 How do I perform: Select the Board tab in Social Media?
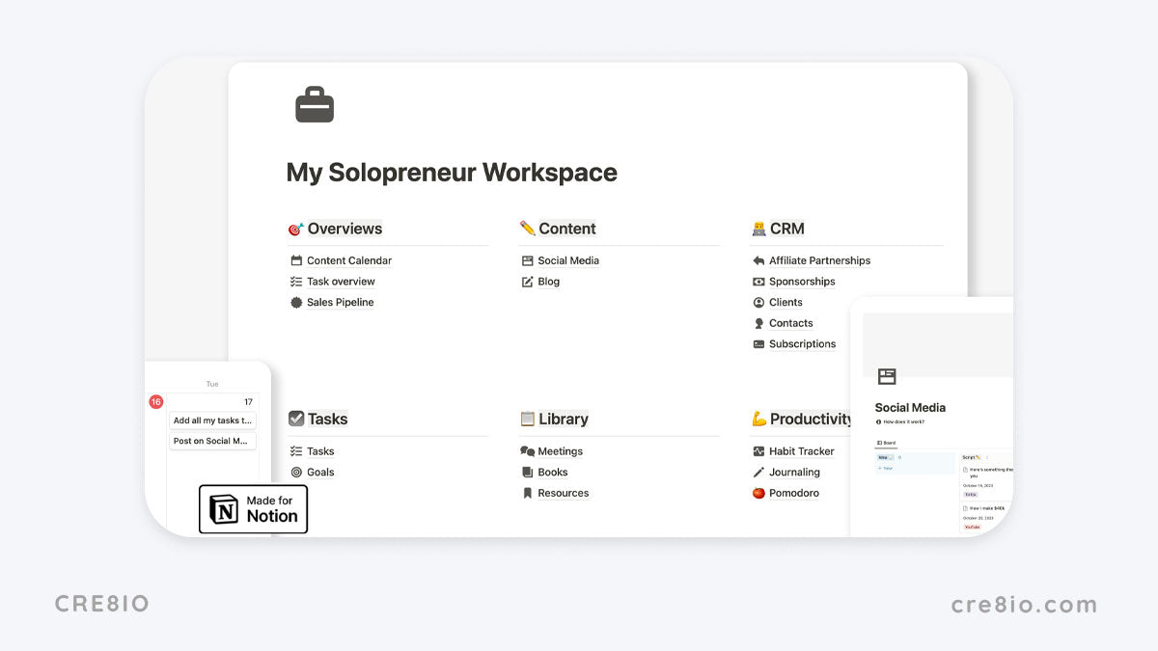coord(886,444)
